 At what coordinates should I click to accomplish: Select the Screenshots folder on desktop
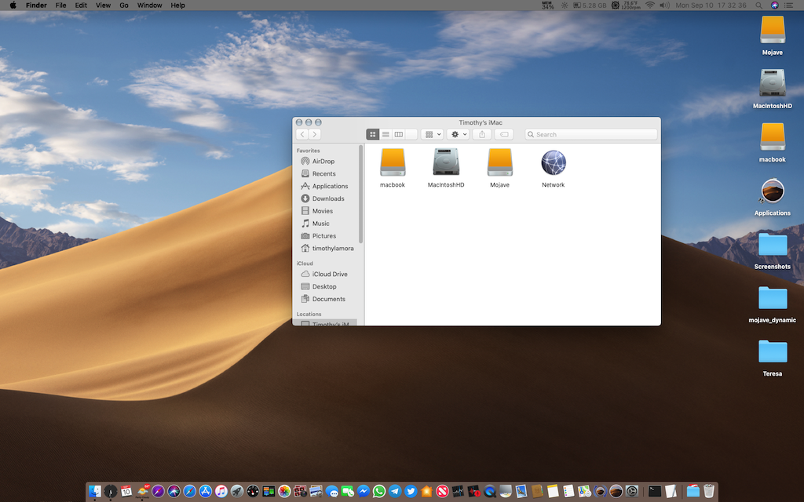pos(773,250)
